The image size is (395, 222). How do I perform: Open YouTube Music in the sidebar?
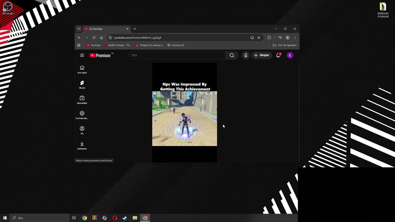82,115
